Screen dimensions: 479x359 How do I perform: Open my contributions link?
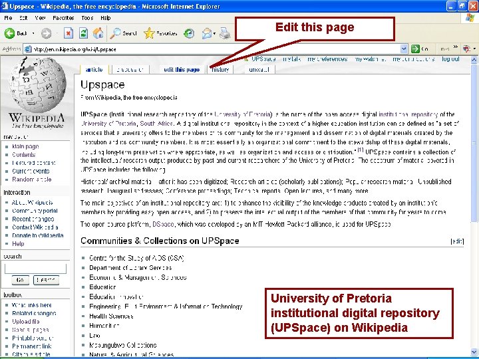414,59
